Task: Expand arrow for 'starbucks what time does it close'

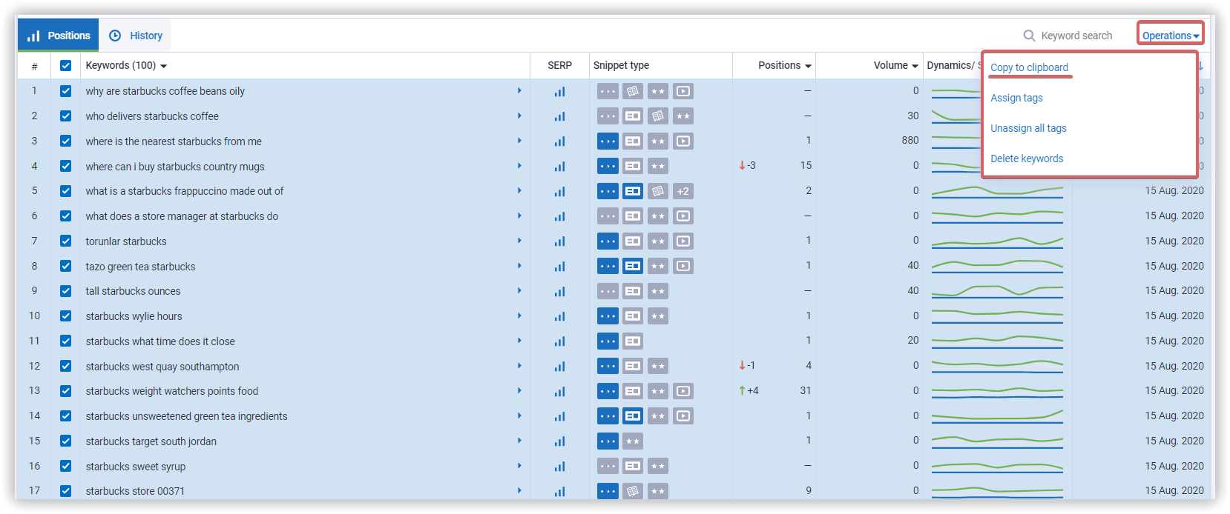Action: [x=519, y=341]
